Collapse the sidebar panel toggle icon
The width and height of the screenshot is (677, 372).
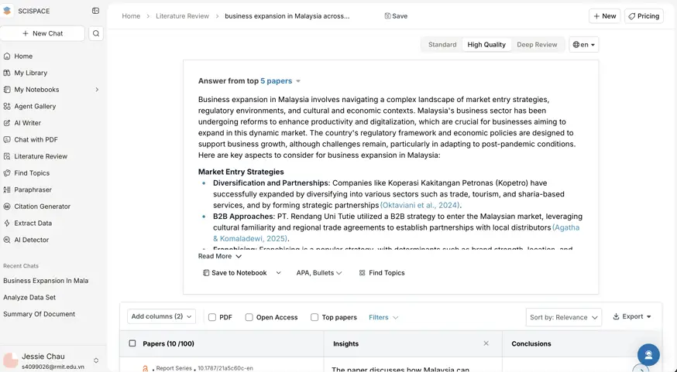(96, 11)
